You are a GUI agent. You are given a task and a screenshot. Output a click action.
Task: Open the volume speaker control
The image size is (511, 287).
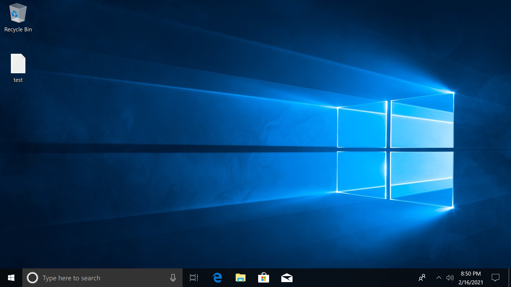(450, 278)
